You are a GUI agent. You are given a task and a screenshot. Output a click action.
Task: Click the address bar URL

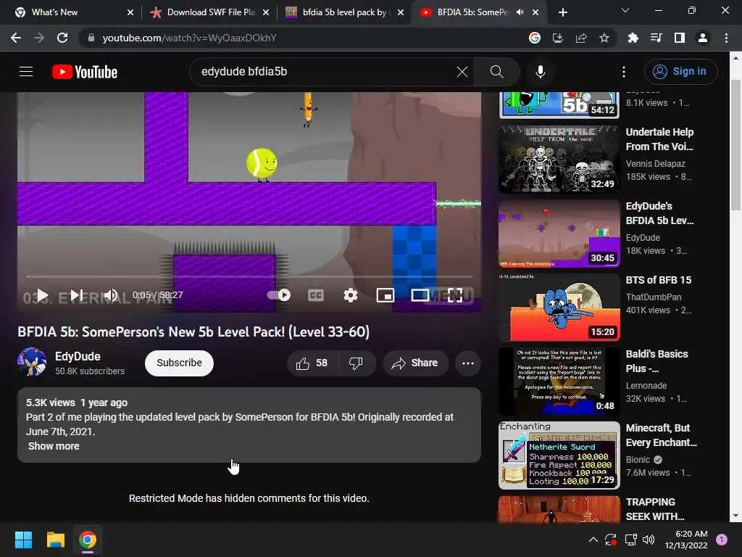(x=189, y=38)
